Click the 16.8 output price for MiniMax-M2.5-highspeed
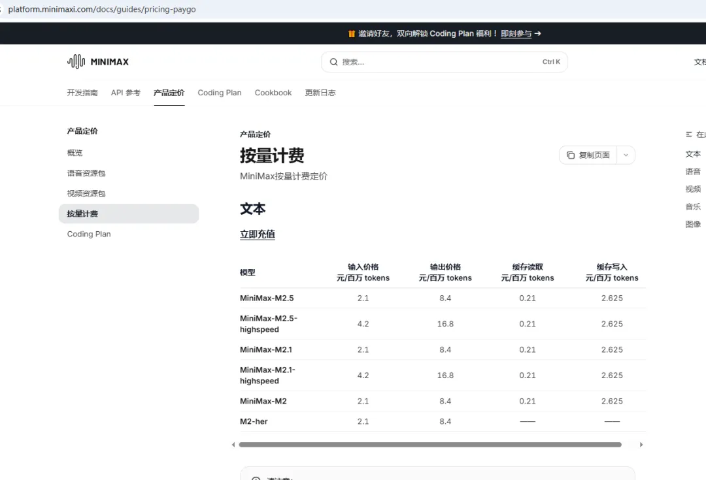Image resolution: width=706 pixels, height=480 pixels. click(x=445, y=324)
